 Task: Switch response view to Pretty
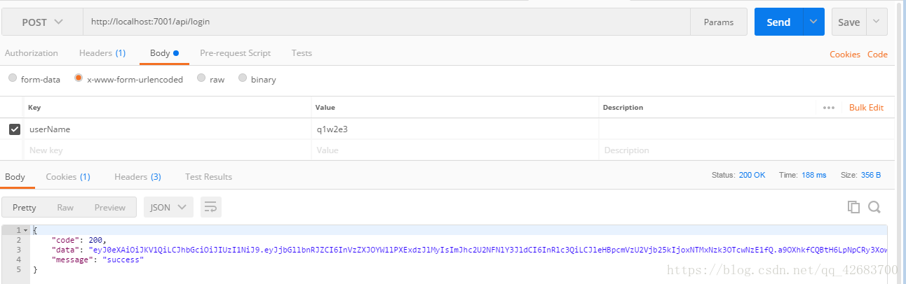point(25,207)
